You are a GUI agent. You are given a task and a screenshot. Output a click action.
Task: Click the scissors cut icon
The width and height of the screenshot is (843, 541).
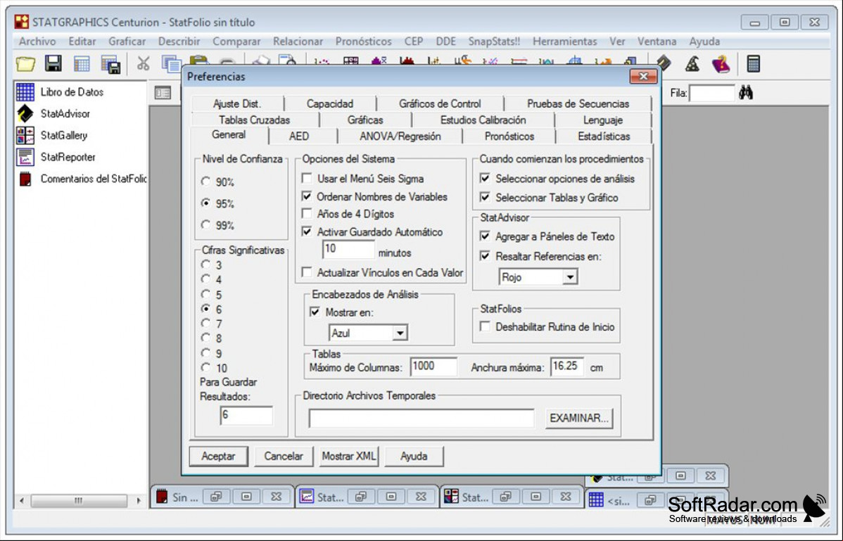tap(143, 64)
